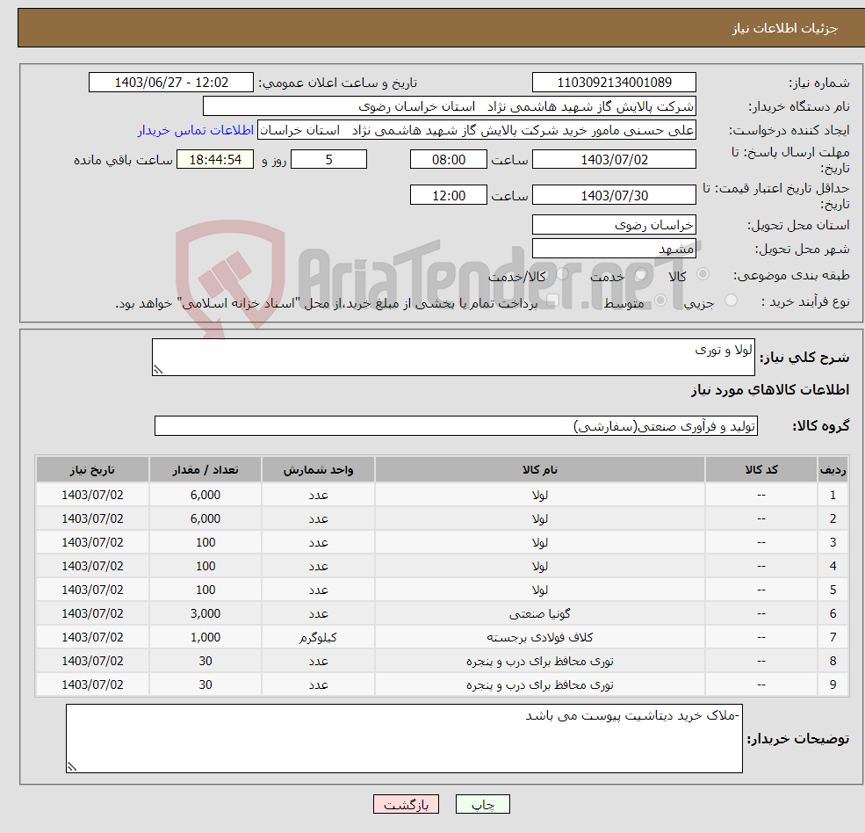
Task: Click the remaining time 18:44:54 field
Action: 215,160
